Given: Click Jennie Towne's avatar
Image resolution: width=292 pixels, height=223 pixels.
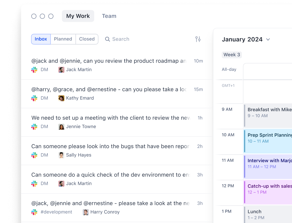Looking at the screenshot, I should tap(61, 127).
